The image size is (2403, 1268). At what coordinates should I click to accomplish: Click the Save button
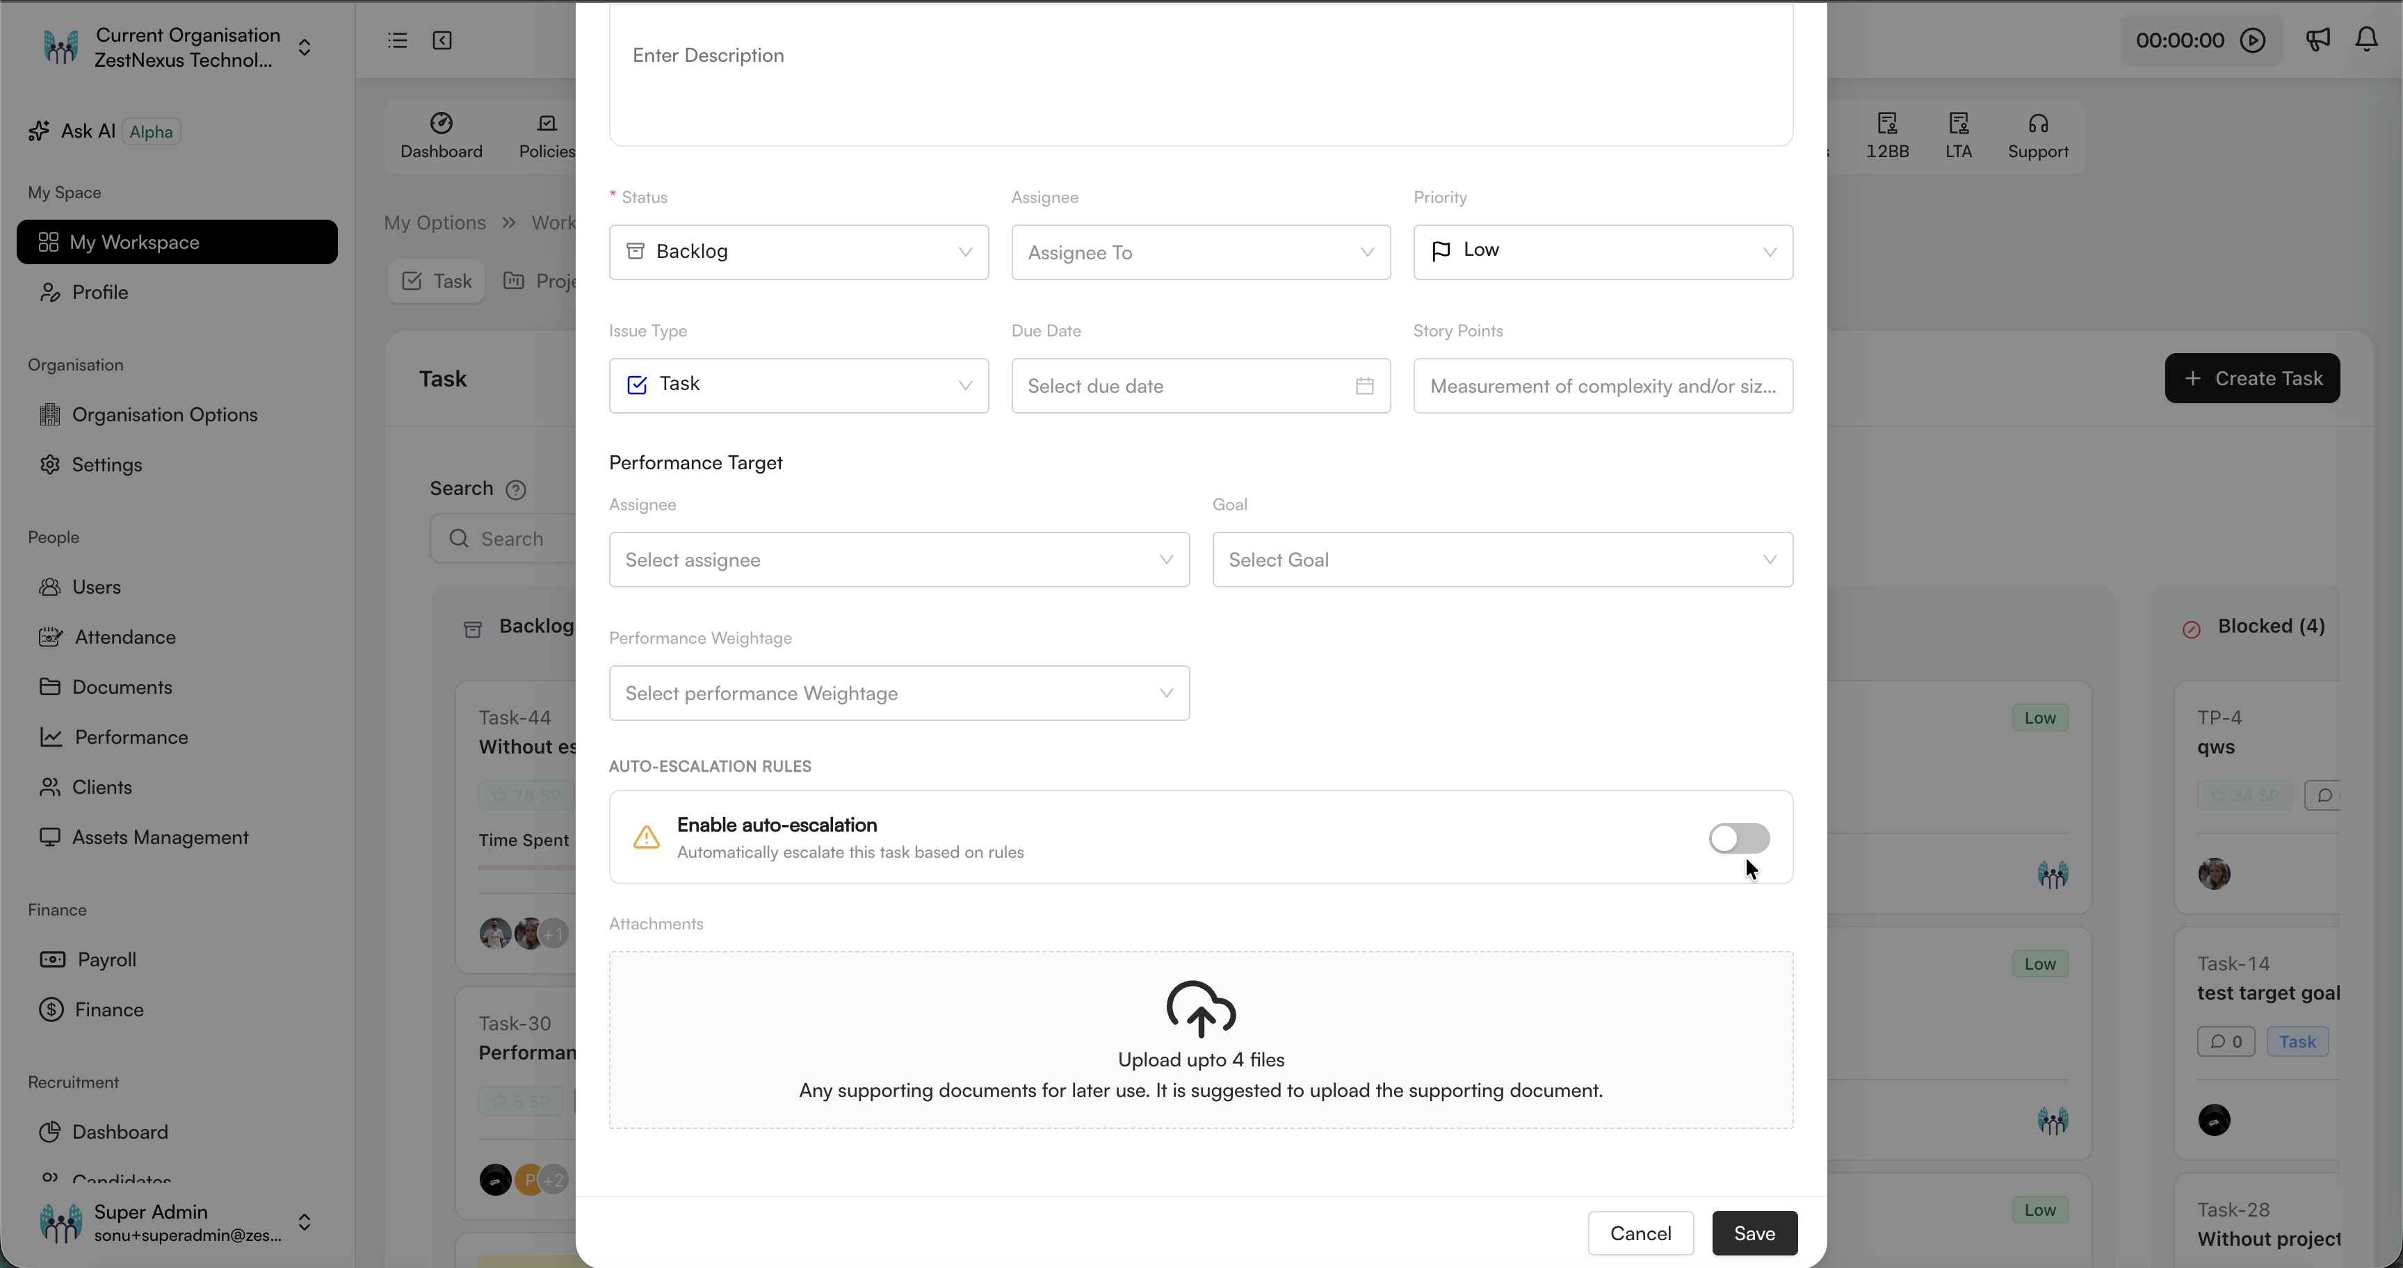pos(1755,1233)
